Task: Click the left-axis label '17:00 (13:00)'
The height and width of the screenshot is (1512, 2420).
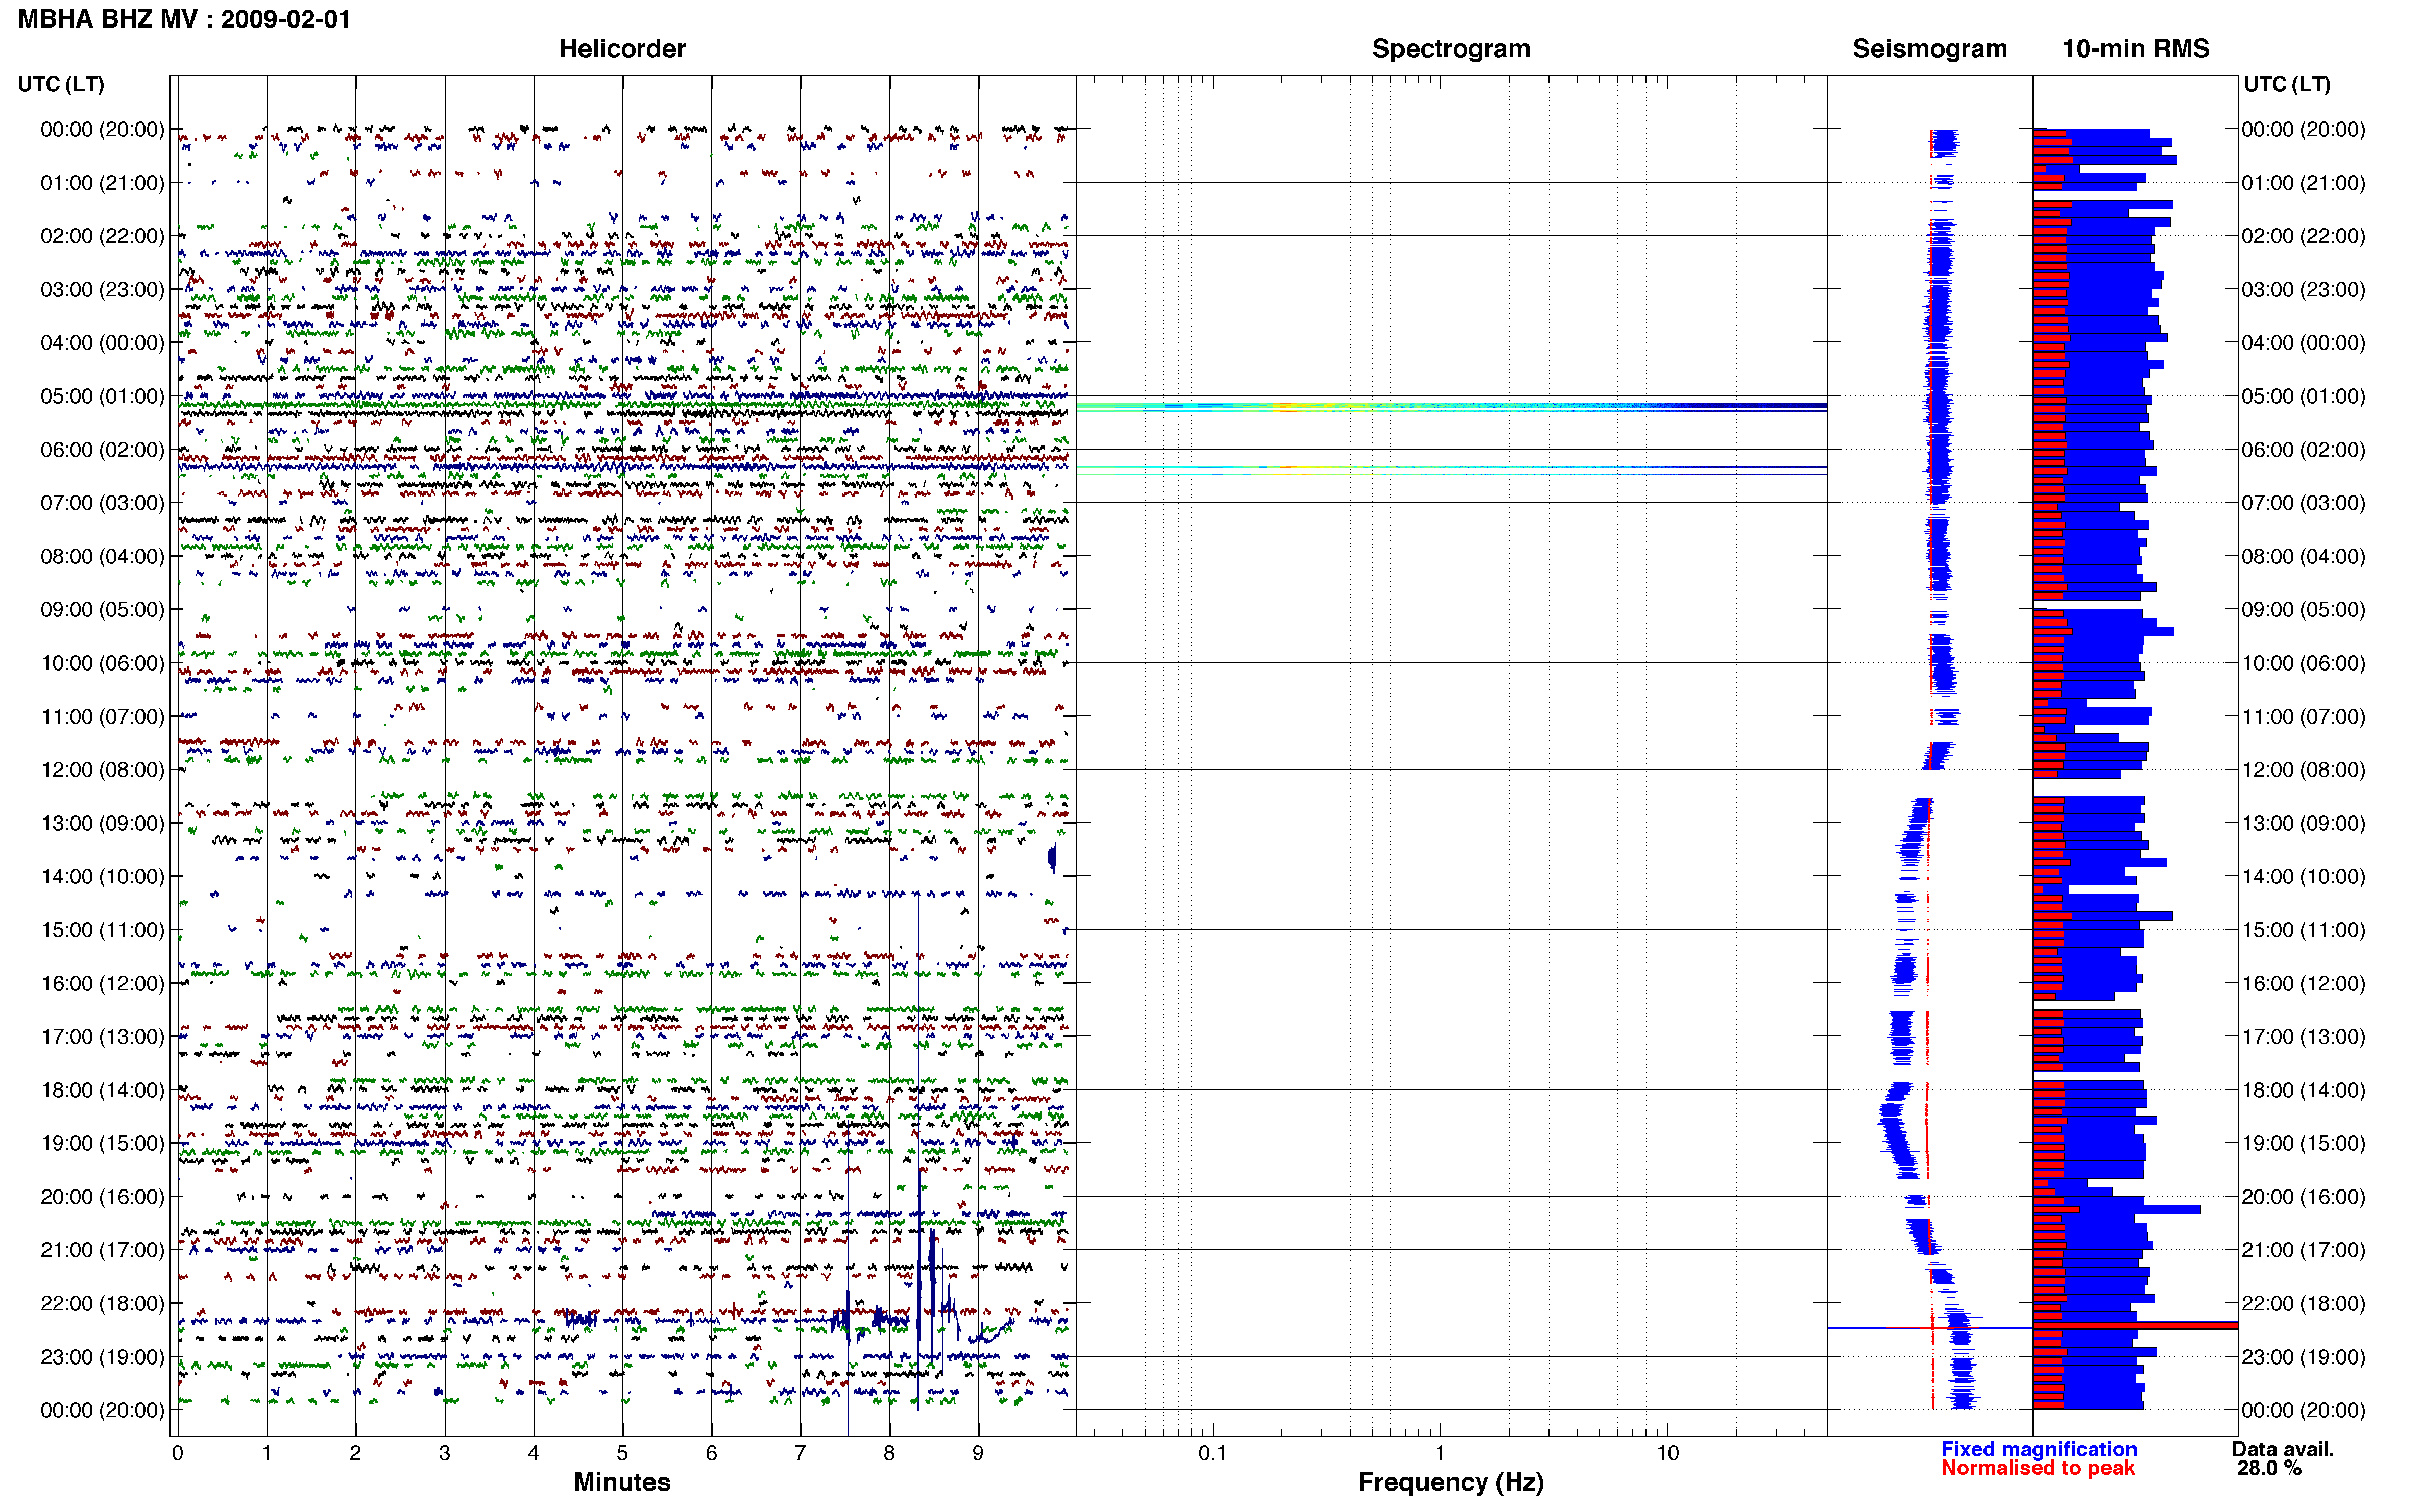Action: [102, 1037]
